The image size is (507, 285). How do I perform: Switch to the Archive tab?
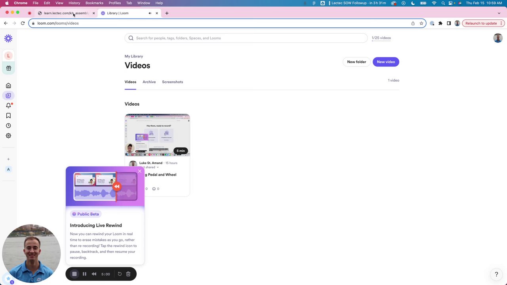point(149,82)
